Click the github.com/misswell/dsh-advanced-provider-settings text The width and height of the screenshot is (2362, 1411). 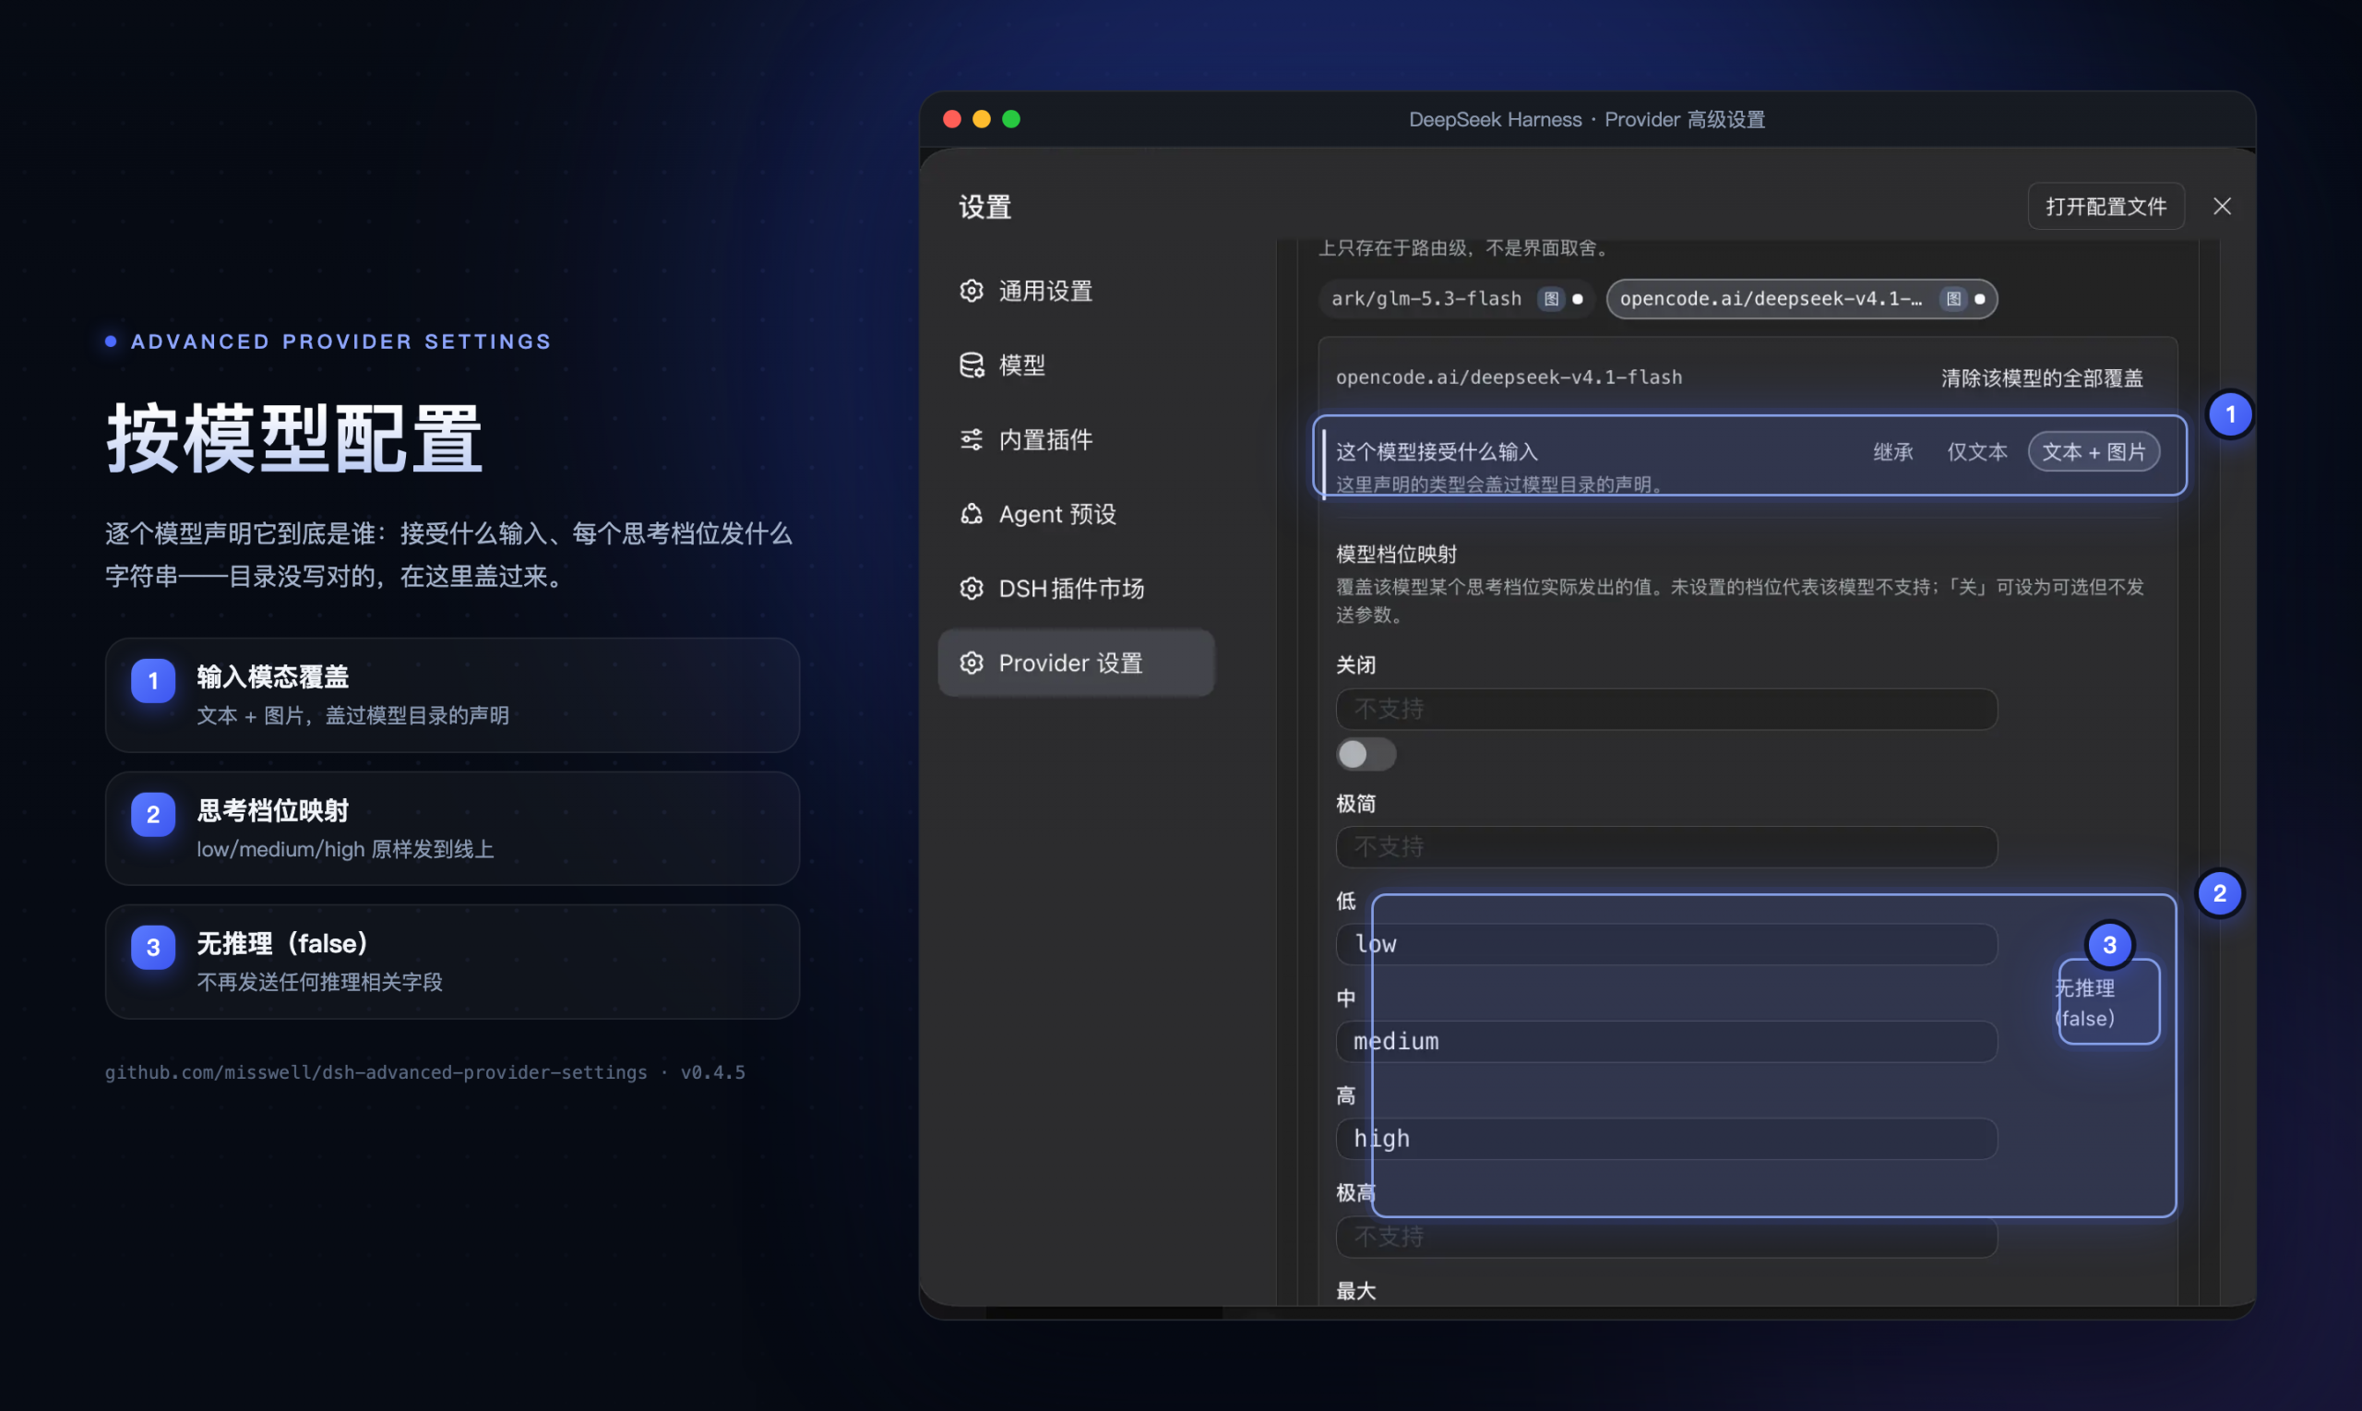click(x=376, y=1072)
